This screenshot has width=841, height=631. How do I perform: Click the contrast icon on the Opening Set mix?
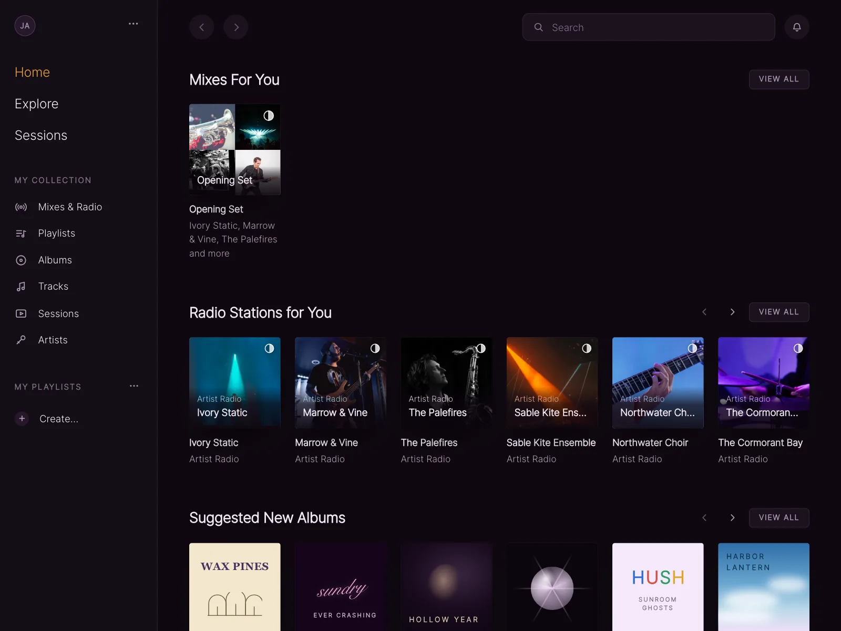(269, 116)
